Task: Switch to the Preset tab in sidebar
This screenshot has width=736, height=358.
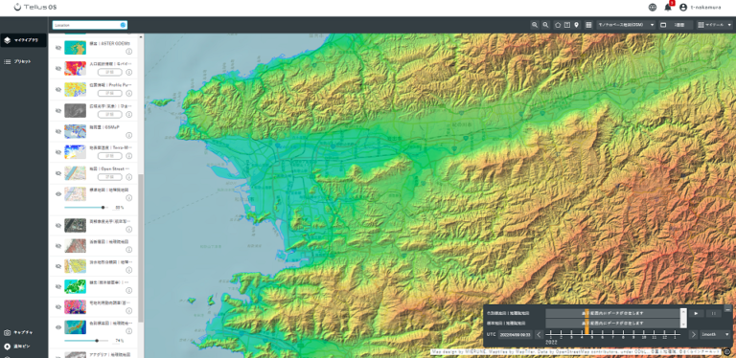Action: click(23, 61)
